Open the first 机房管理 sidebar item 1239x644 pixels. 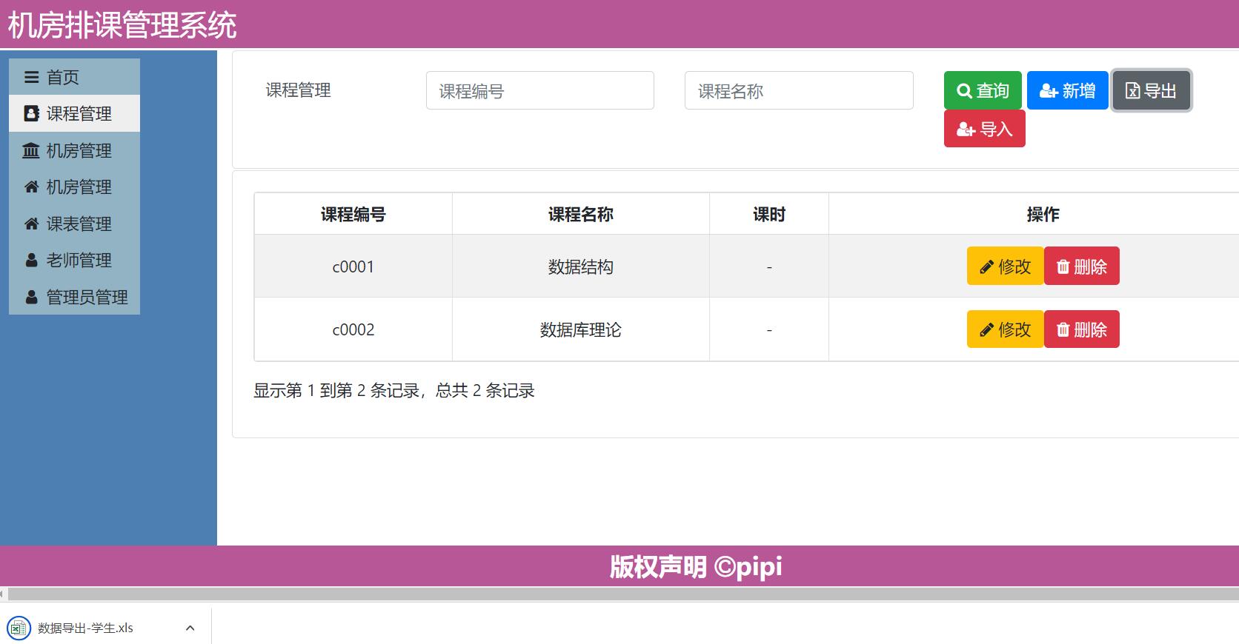(x=74, y=150)
